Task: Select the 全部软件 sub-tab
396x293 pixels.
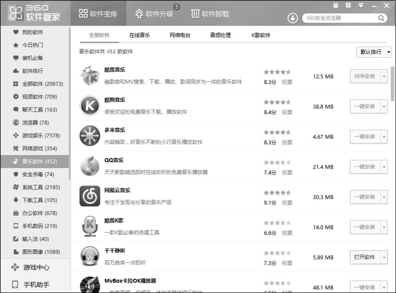Action: tap(99, 35)
